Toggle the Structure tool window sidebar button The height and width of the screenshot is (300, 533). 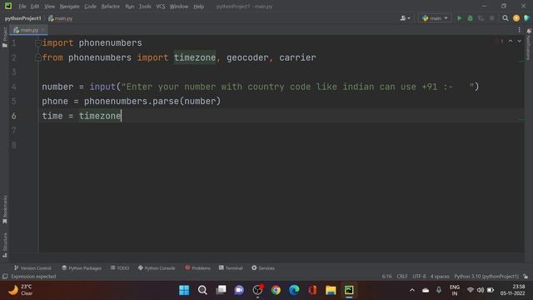(x=5, y=245)
